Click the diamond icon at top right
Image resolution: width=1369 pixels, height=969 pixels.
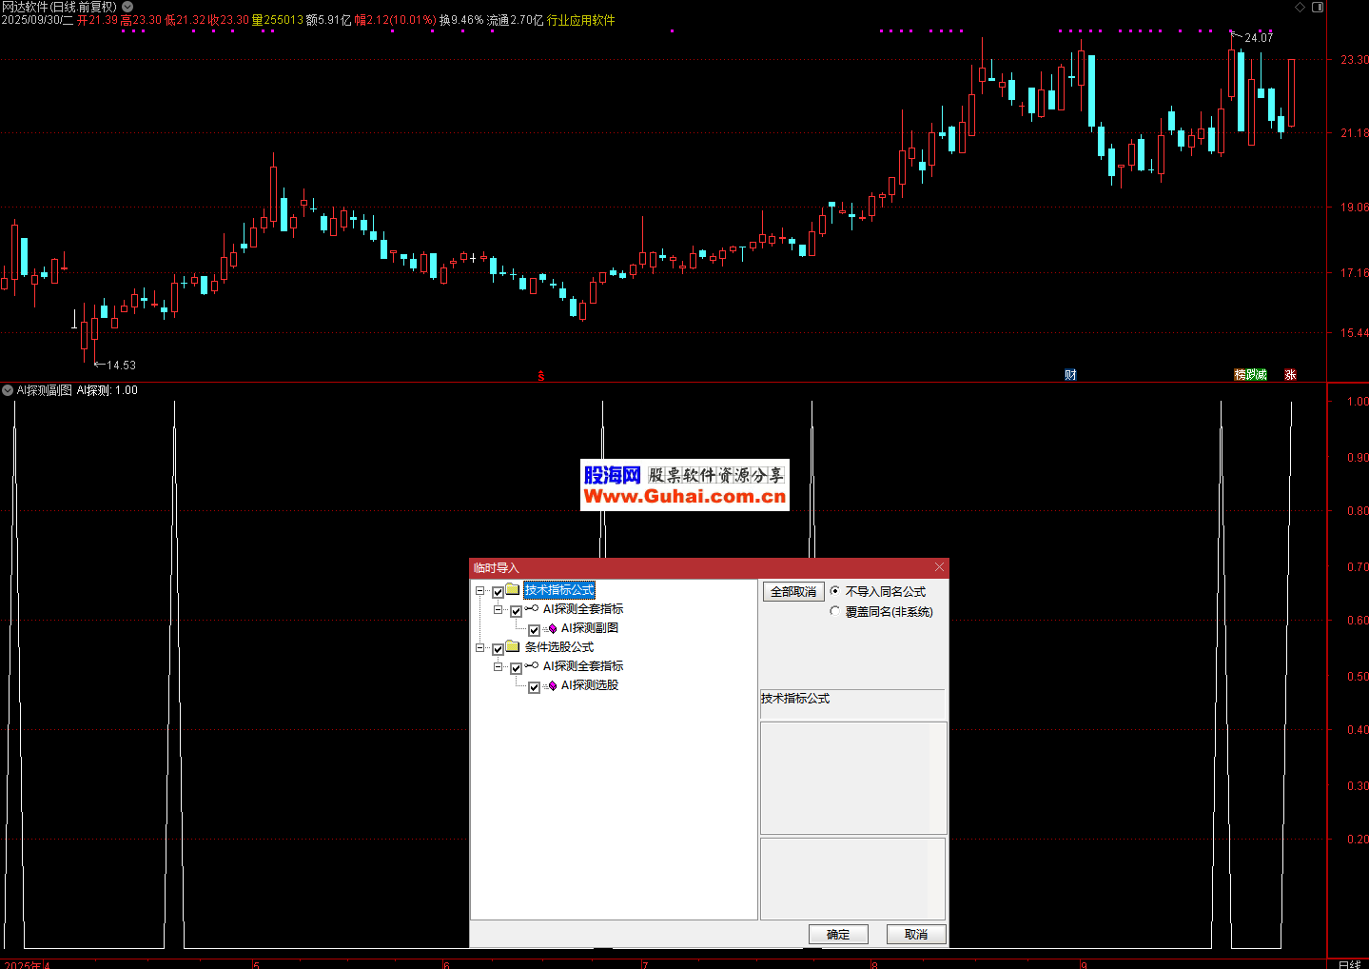(x=1301, y=7)
